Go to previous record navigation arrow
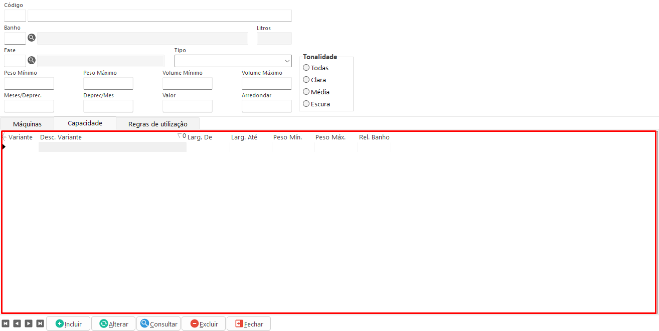The image size is (659, 331). click(17, 324)
